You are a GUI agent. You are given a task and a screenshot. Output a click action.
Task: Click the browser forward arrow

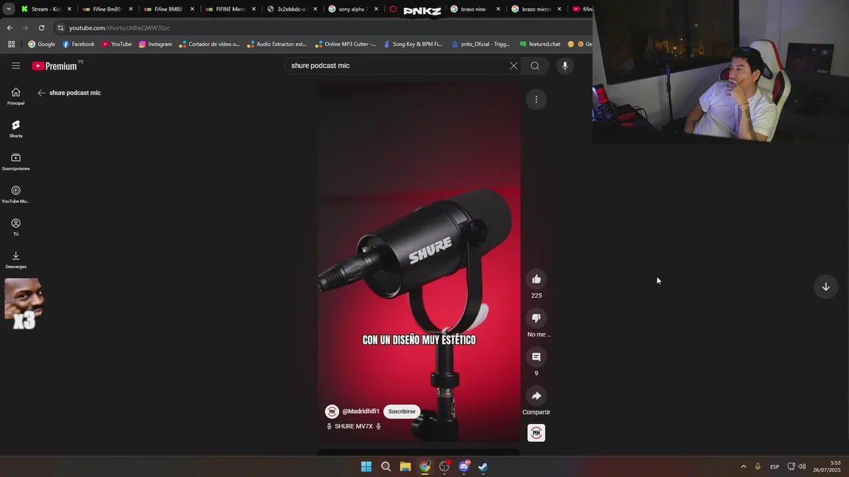click(25, 28)
